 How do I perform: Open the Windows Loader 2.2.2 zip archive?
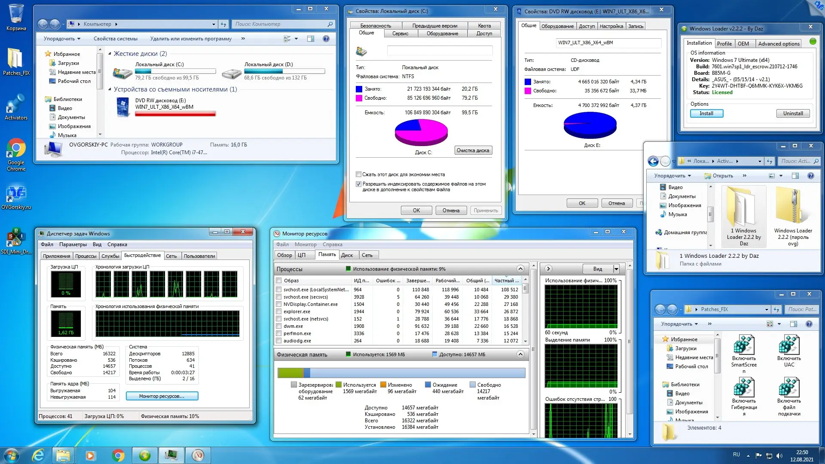(x=793, y=205)
